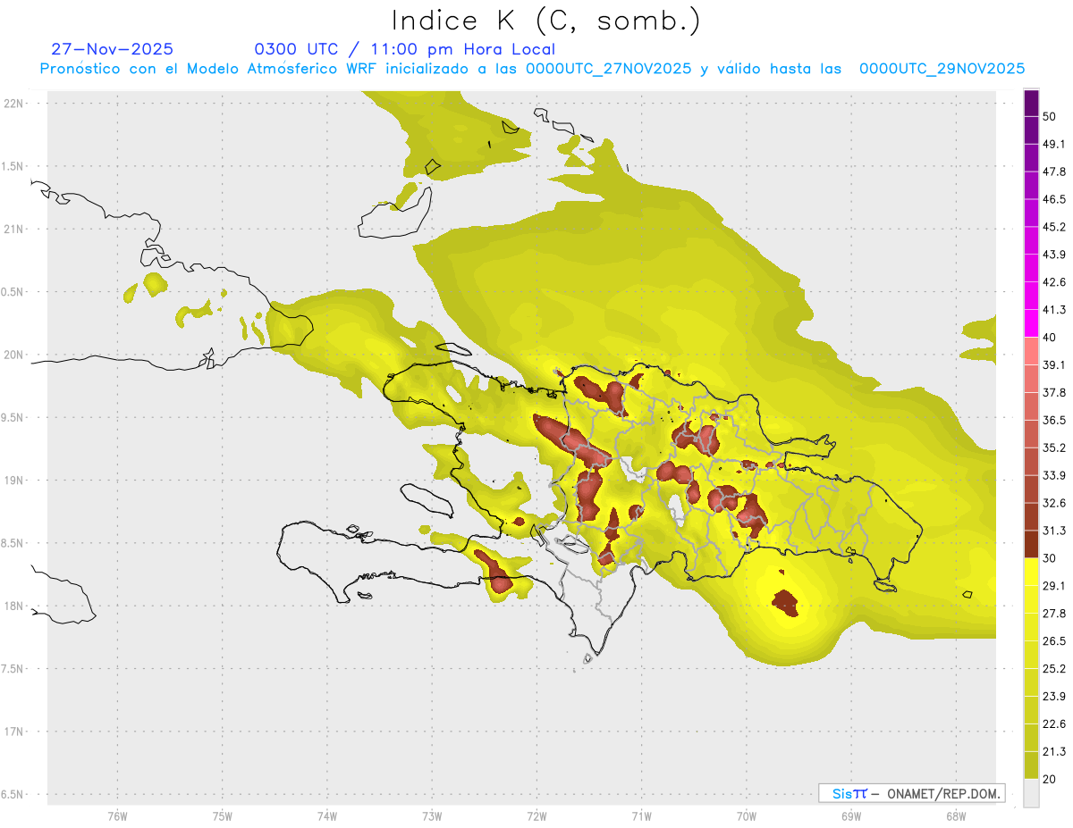
Task: Click the colorbar value "25.2"
Action: (1054, 668)
